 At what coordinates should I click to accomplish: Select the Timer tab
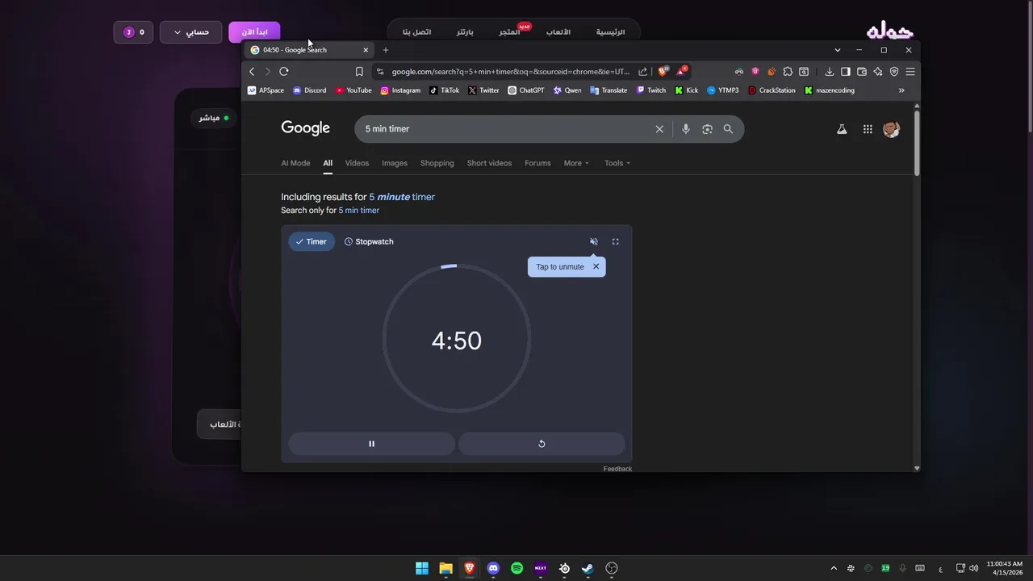coord(312,241)
